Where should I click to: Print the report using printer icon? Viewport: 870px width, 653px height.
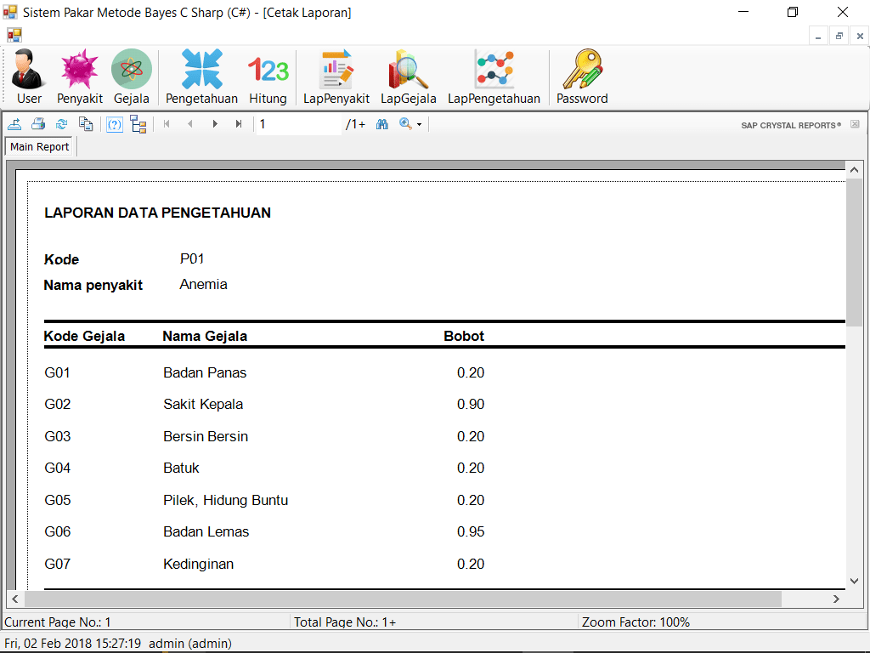click(38, 124)
